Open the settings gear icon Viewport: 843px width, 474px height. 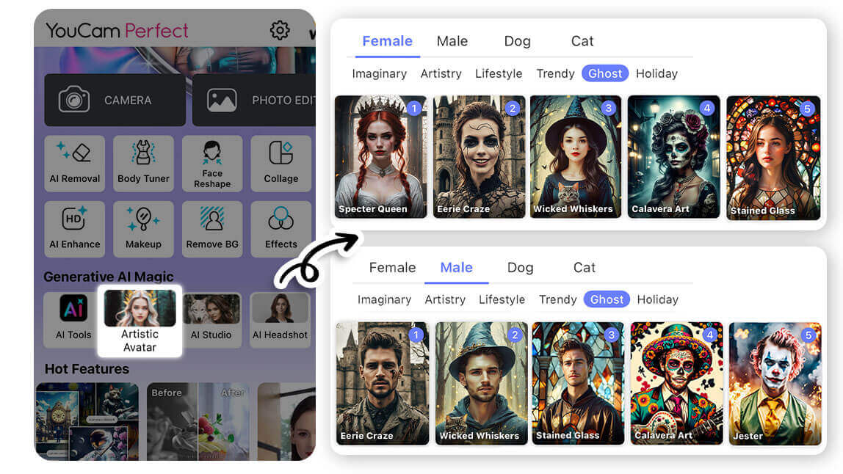[280, 30]
